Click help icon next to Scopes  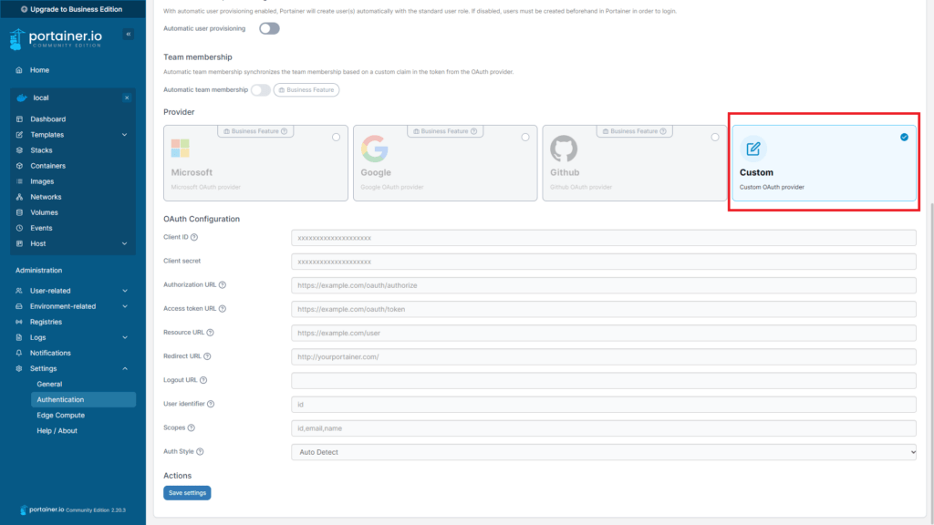[x=192, y=427]
